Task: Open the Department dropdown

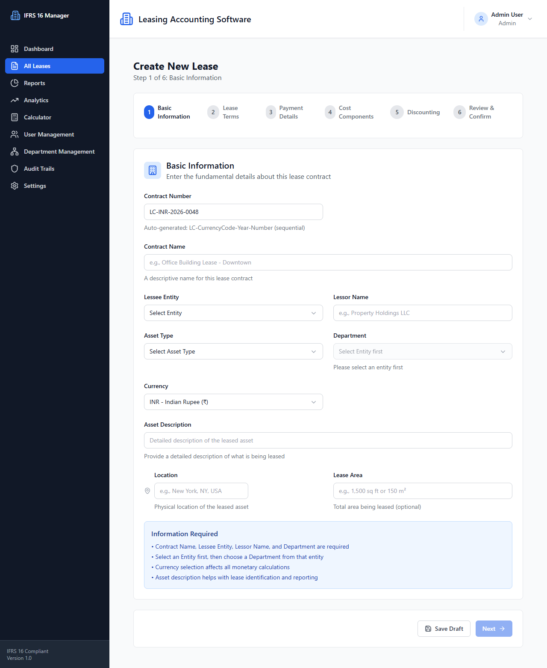Action: [x=423, y=351]
